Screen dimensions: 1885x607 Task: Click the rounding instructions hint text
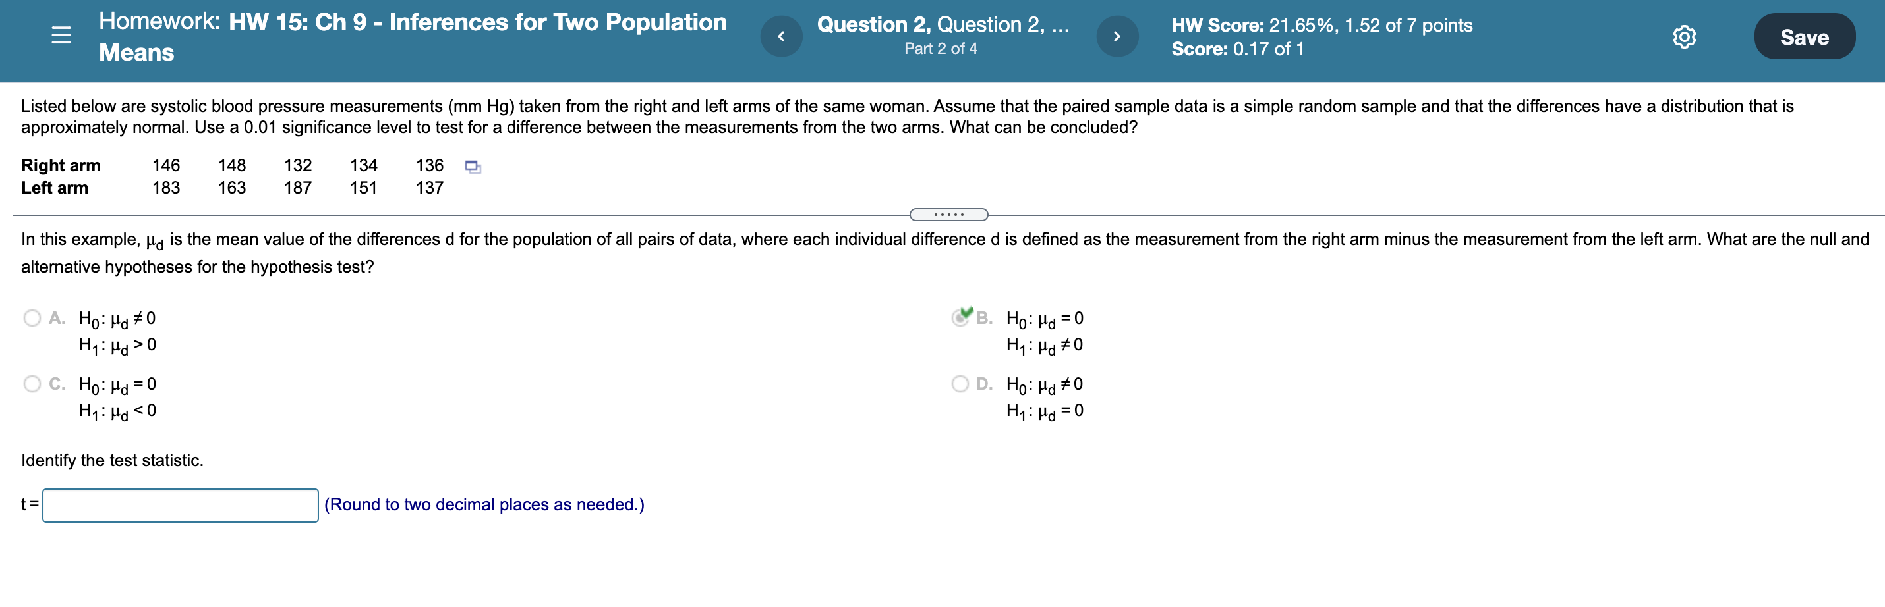click(x=484, y=504)
